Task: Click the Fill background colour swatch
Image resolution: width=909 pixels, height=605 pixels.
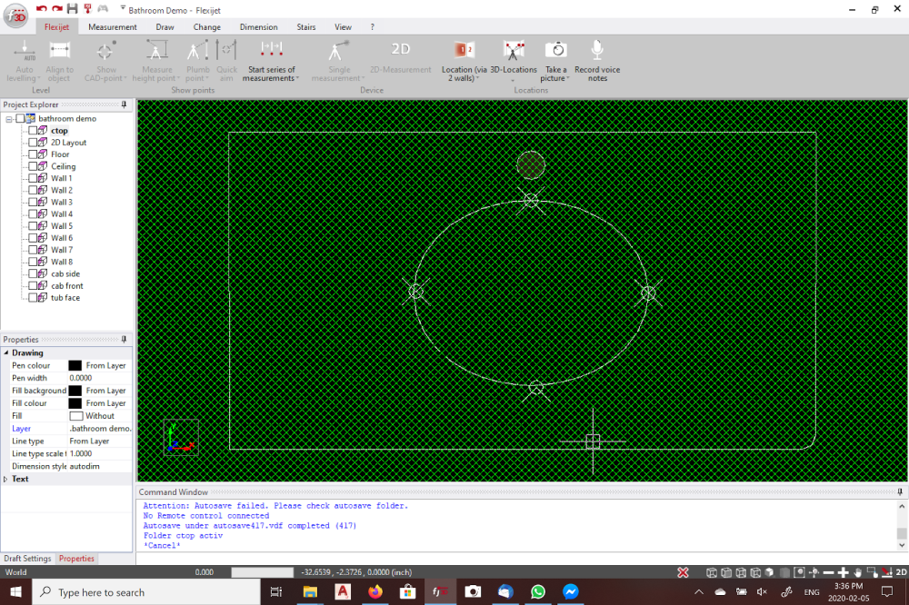Action: (x=75, y=391)
